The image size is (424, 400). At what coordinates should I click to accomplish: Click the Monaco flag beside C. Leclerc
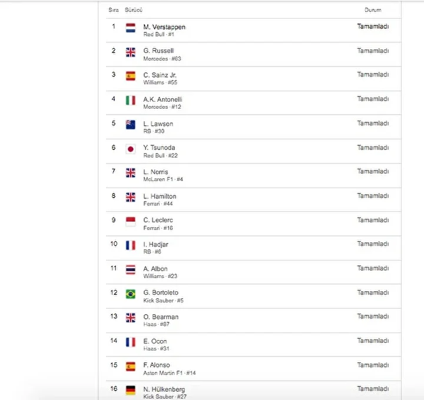point(131,222)
